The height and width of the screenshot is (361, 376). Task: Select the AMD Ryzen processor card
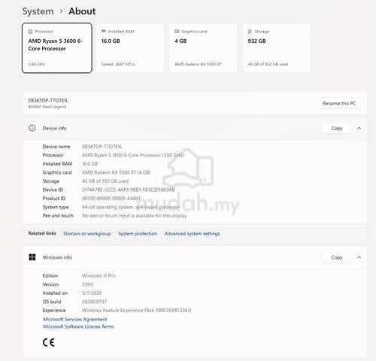(57, 48)
